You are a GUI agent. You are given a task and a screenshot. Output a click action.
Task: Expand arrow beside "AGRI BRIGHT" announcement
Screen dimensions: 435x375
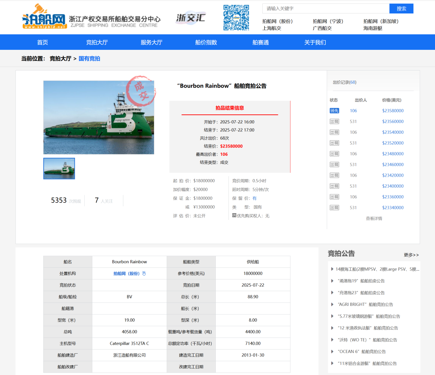click(x=332, y=304)
